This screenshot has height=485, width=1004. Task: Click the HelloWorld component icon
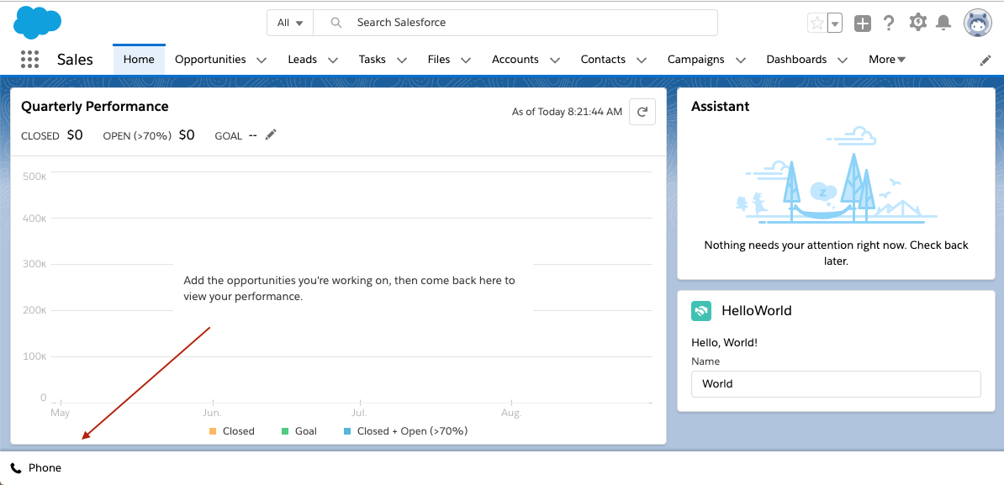[x=701, y=311]
